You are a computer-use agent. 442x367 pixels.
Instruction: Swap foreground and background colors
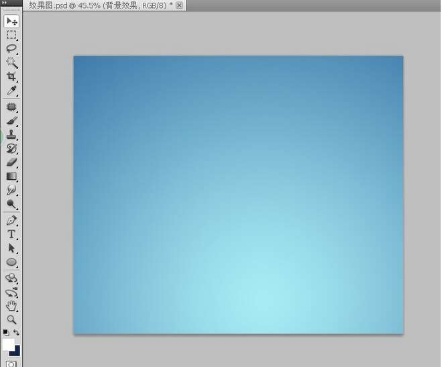click(x=17, y=332)
